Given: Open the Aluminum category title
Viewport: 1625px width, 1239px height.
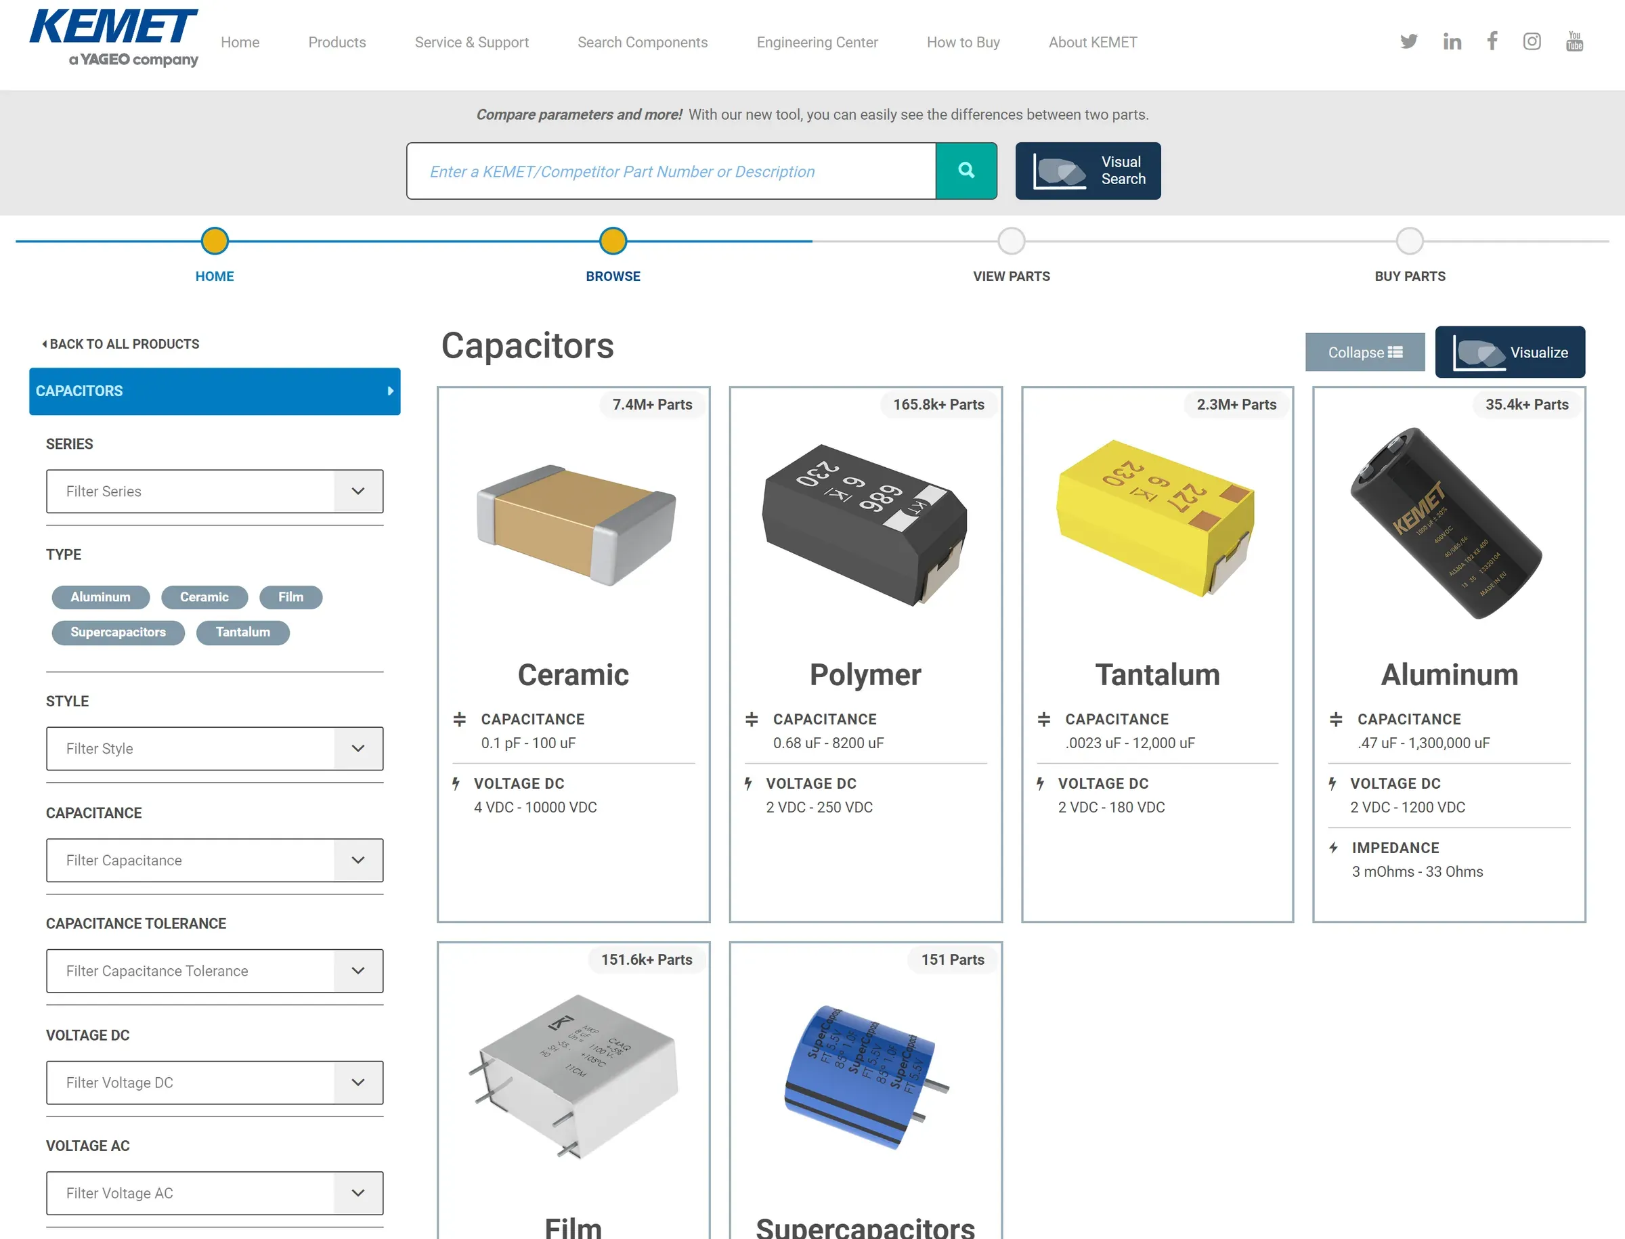Looking at the screenshot, I should click(x=1449, y=674).
